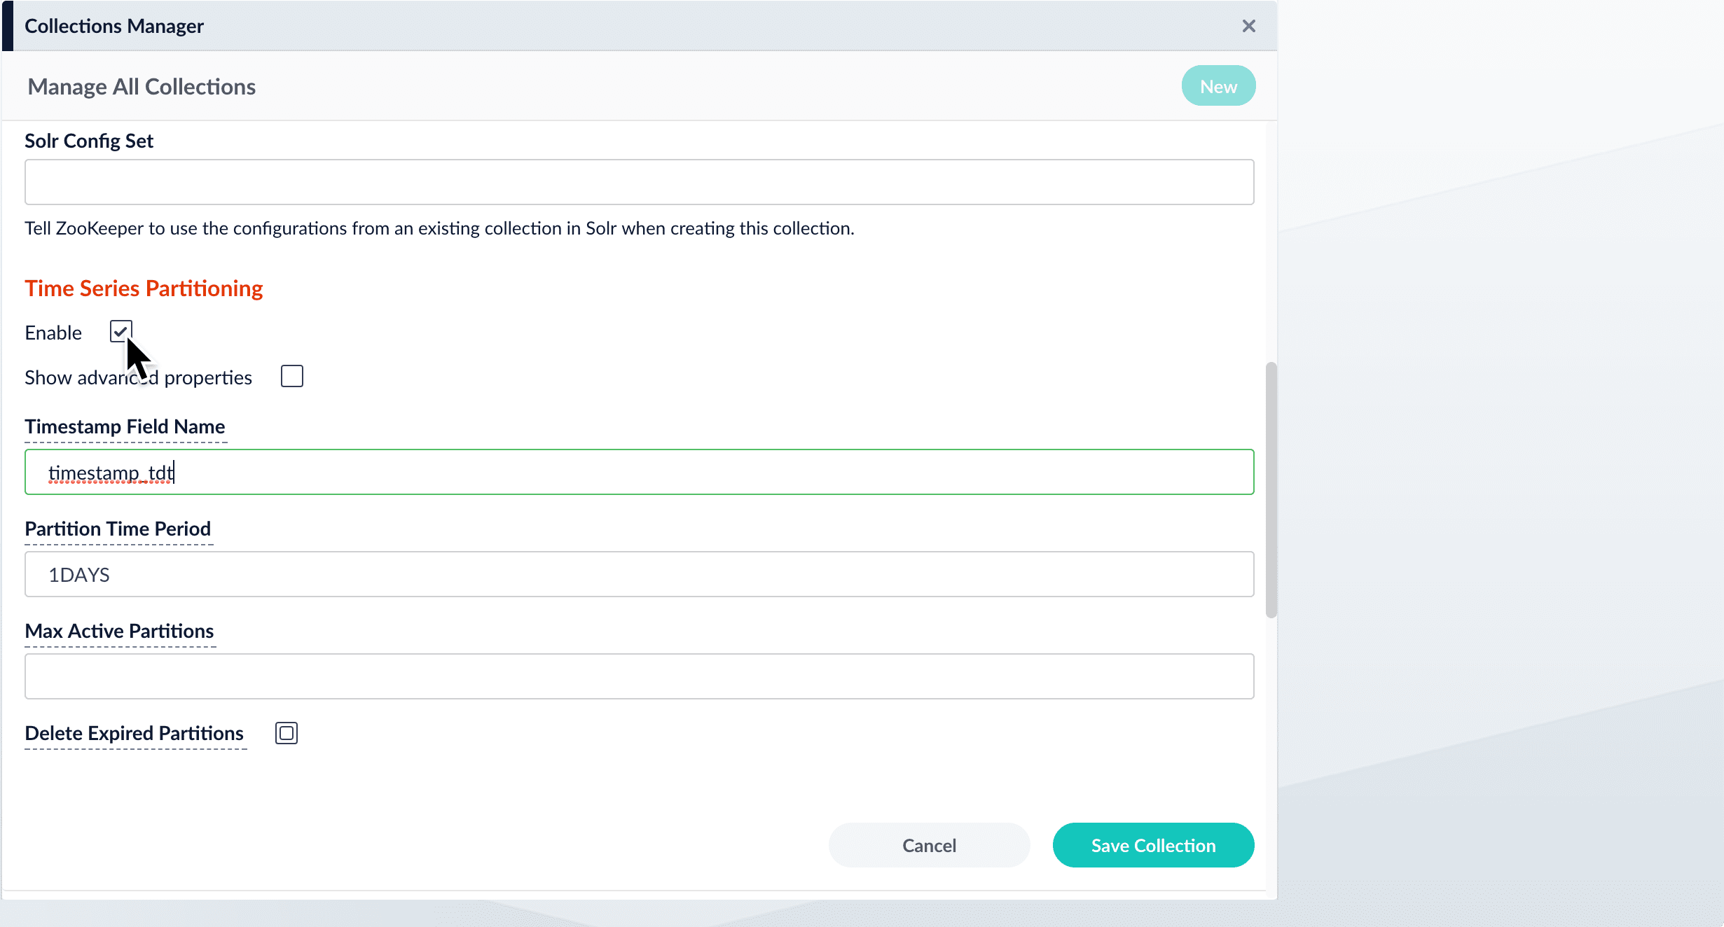Toggle Delete Expired Partitions checkbox
The image size is (1724, 927).
coord(286,733)
